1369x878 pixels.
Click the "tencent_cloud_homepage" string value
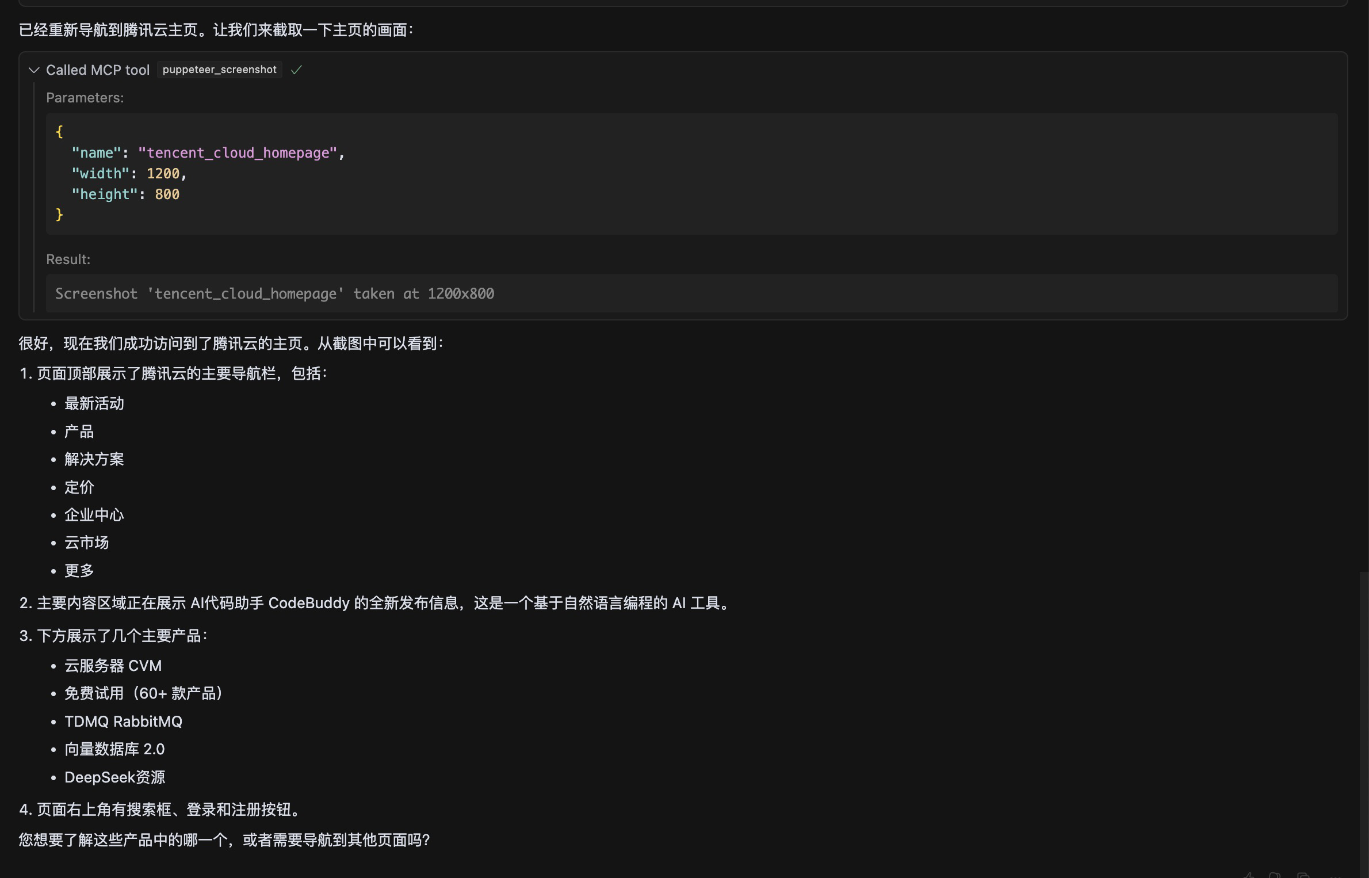point(237,153)
